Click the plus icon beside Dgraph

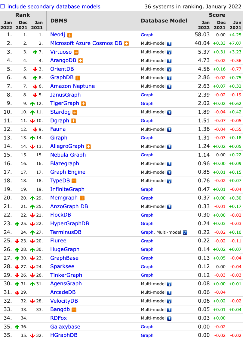[73, 121]
